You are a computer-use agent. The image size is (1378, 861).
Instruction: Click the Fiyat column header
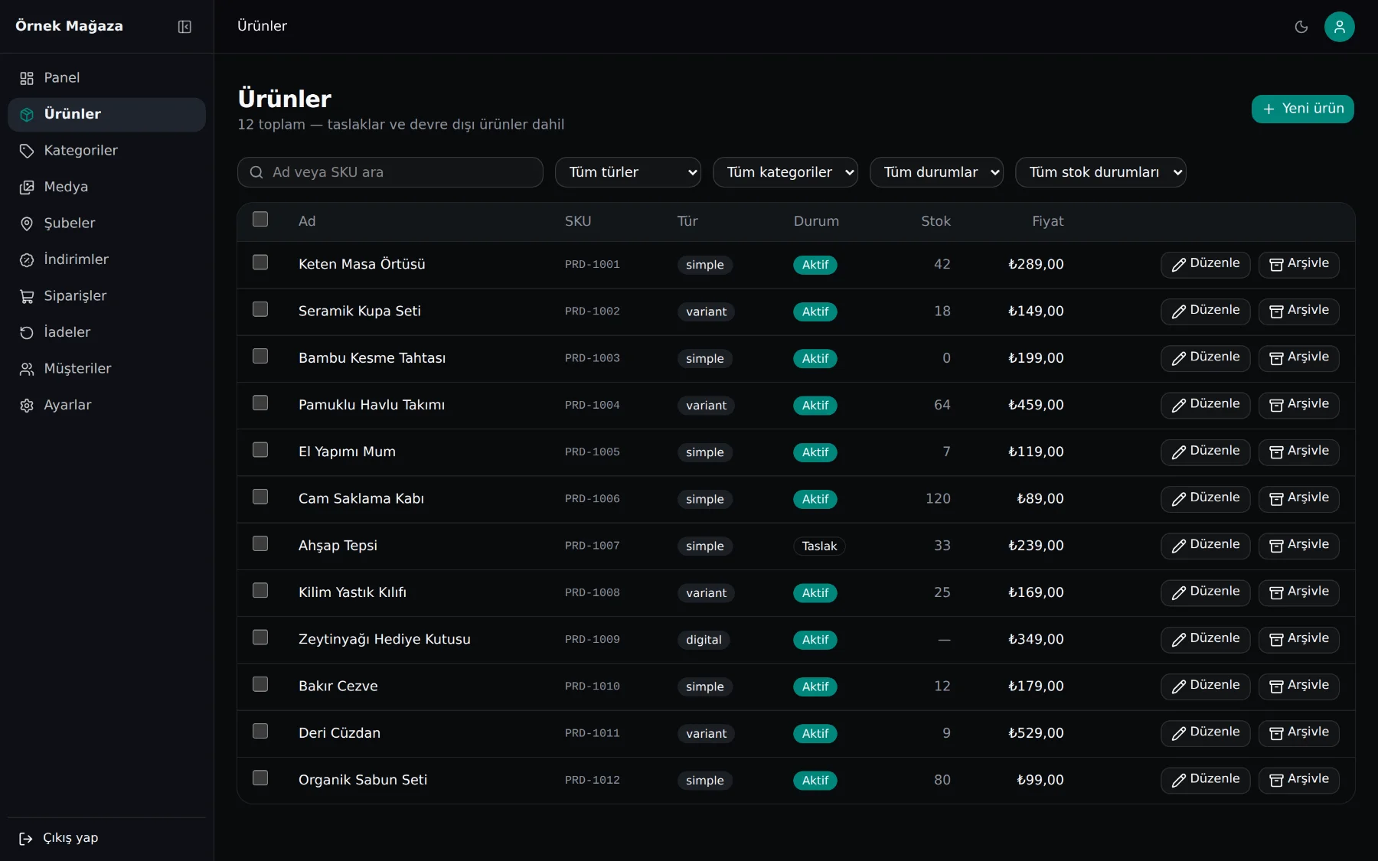tap(1047, 221)
